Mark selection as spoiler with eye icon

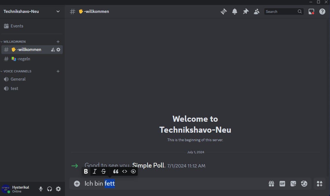(133, 171)
